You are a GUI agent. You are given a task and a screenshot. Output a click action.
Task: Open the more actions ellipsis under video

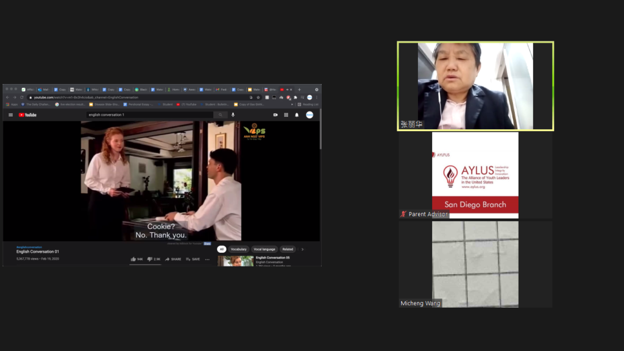[x=207, y=260]
